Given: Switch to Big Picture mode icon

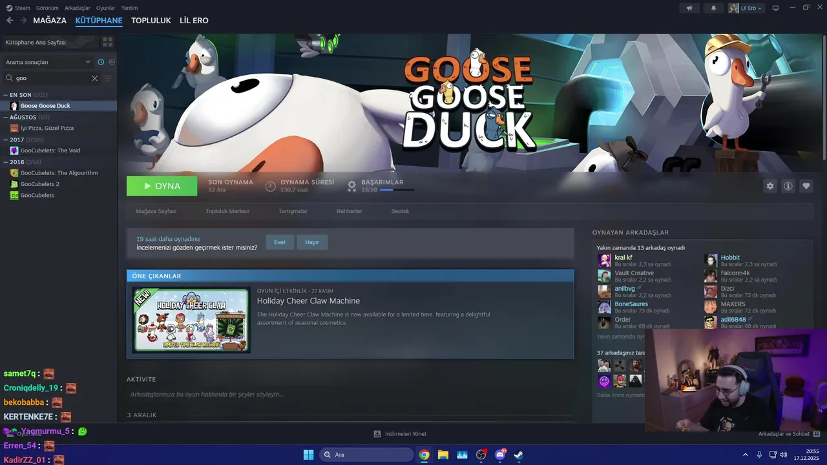Looking at the screenshot, I should [775, 8].
